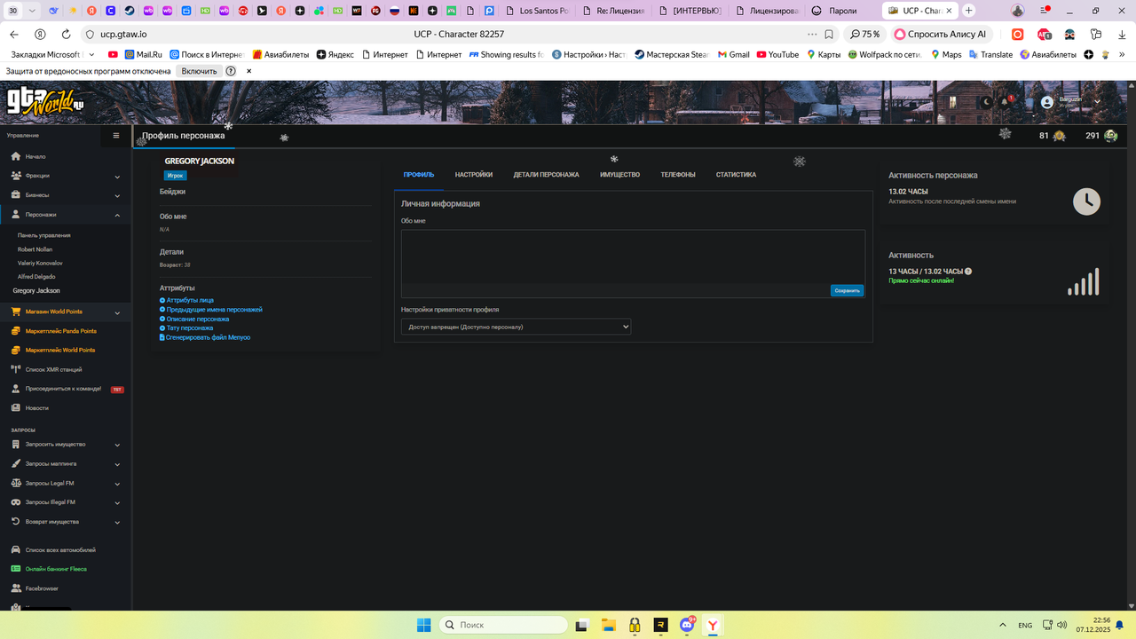1136x639 pixels.
Task: Click Сгенерировать файл Menyoo link
Action: [x=205, y=337]
